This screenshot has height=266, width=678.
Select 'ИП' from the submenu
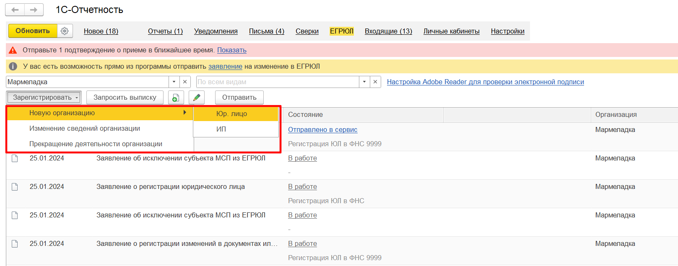tap(221, 129)
